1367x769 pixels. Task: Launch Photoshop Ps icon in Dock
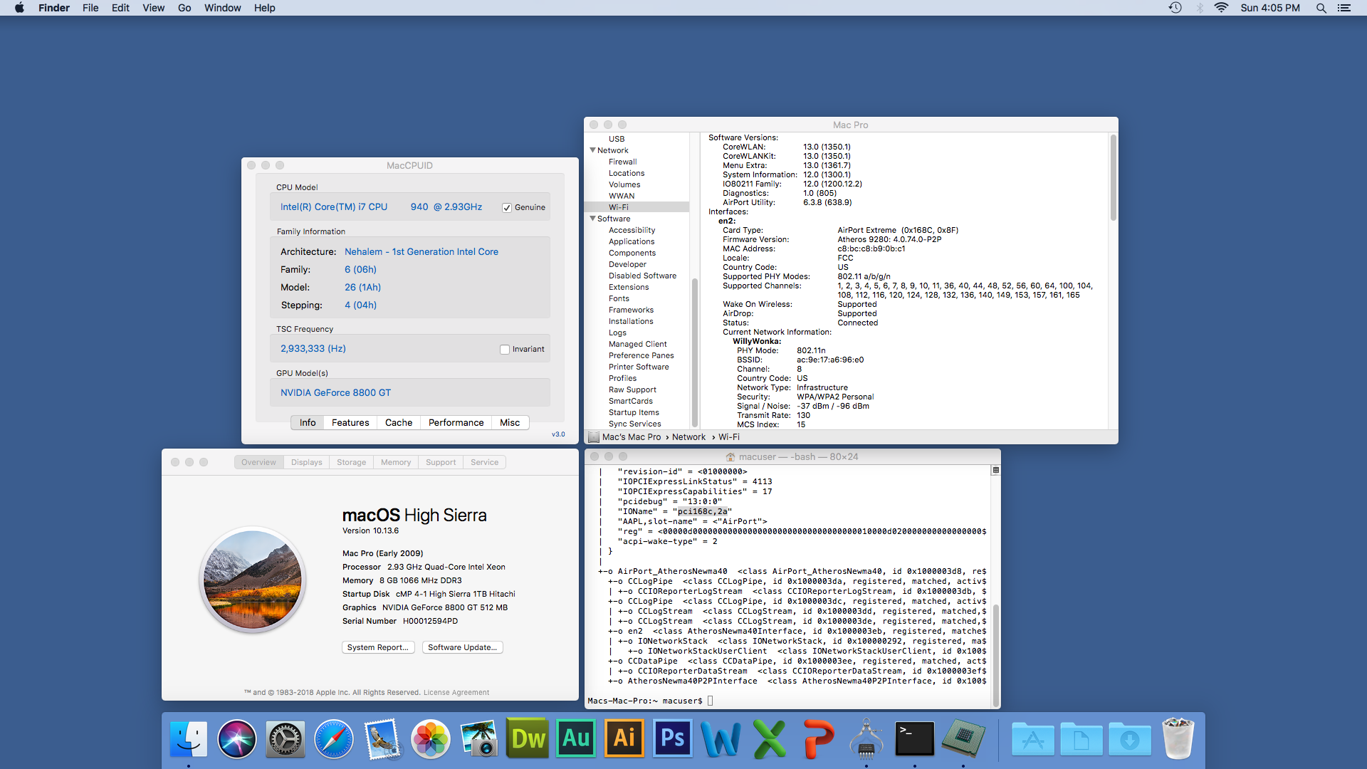[673, 739]
